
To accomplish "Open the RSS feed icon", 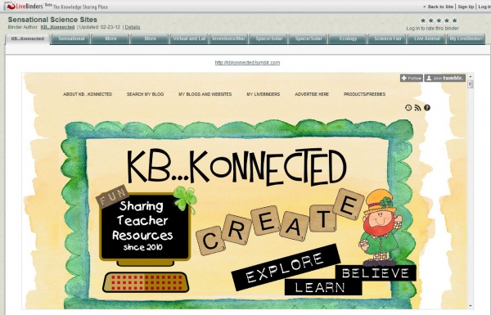I will pyautogui.click(x=417, y=108).
